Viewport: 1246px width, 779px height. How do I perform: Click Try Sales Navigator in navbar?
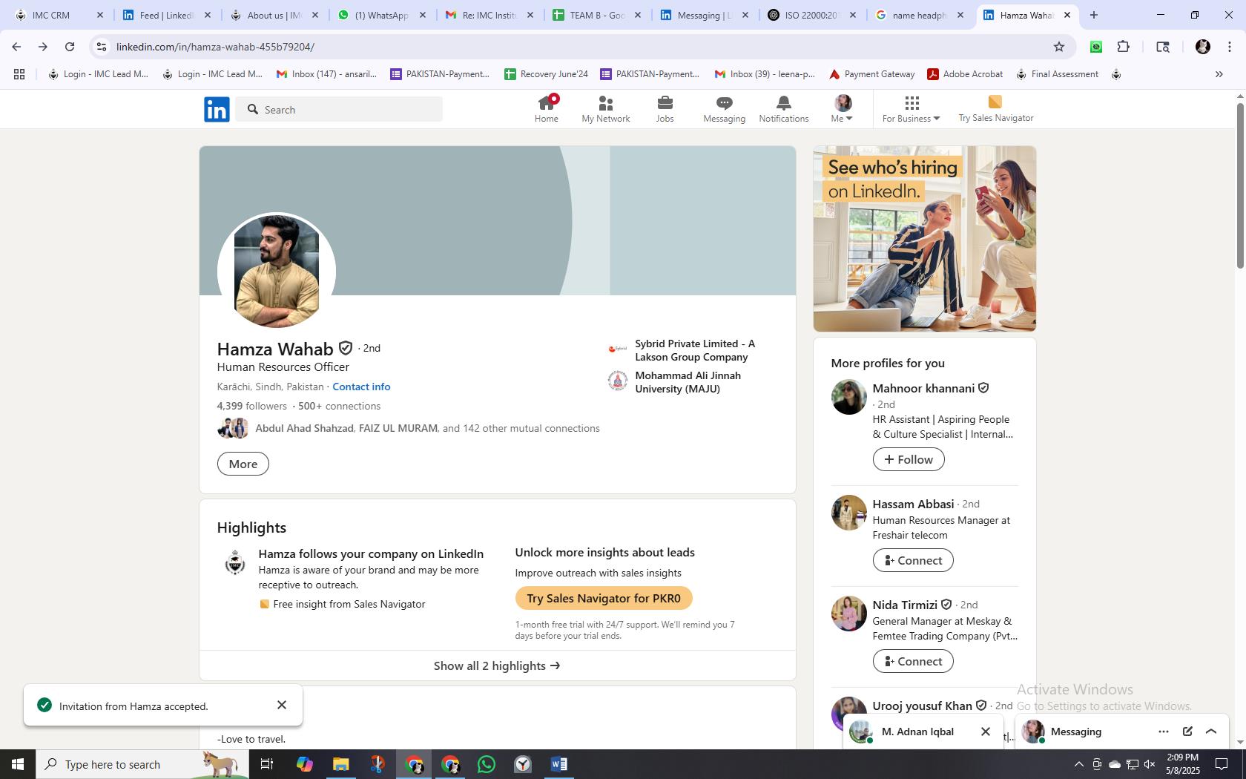click(995, 109)
